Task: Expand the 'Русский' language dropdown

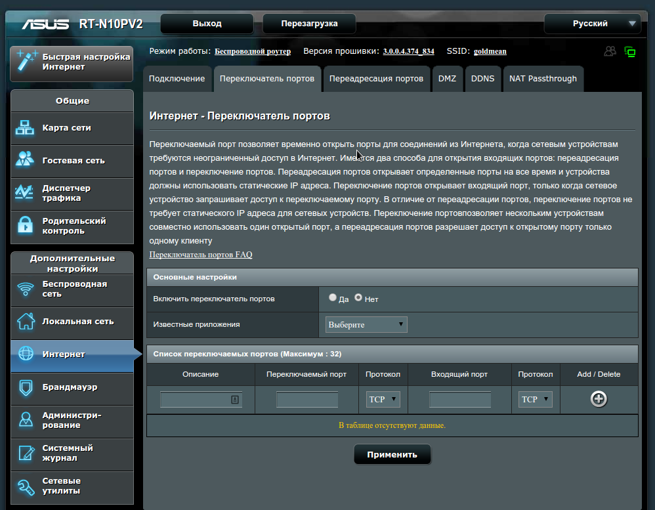Action: tap(593, 24)
